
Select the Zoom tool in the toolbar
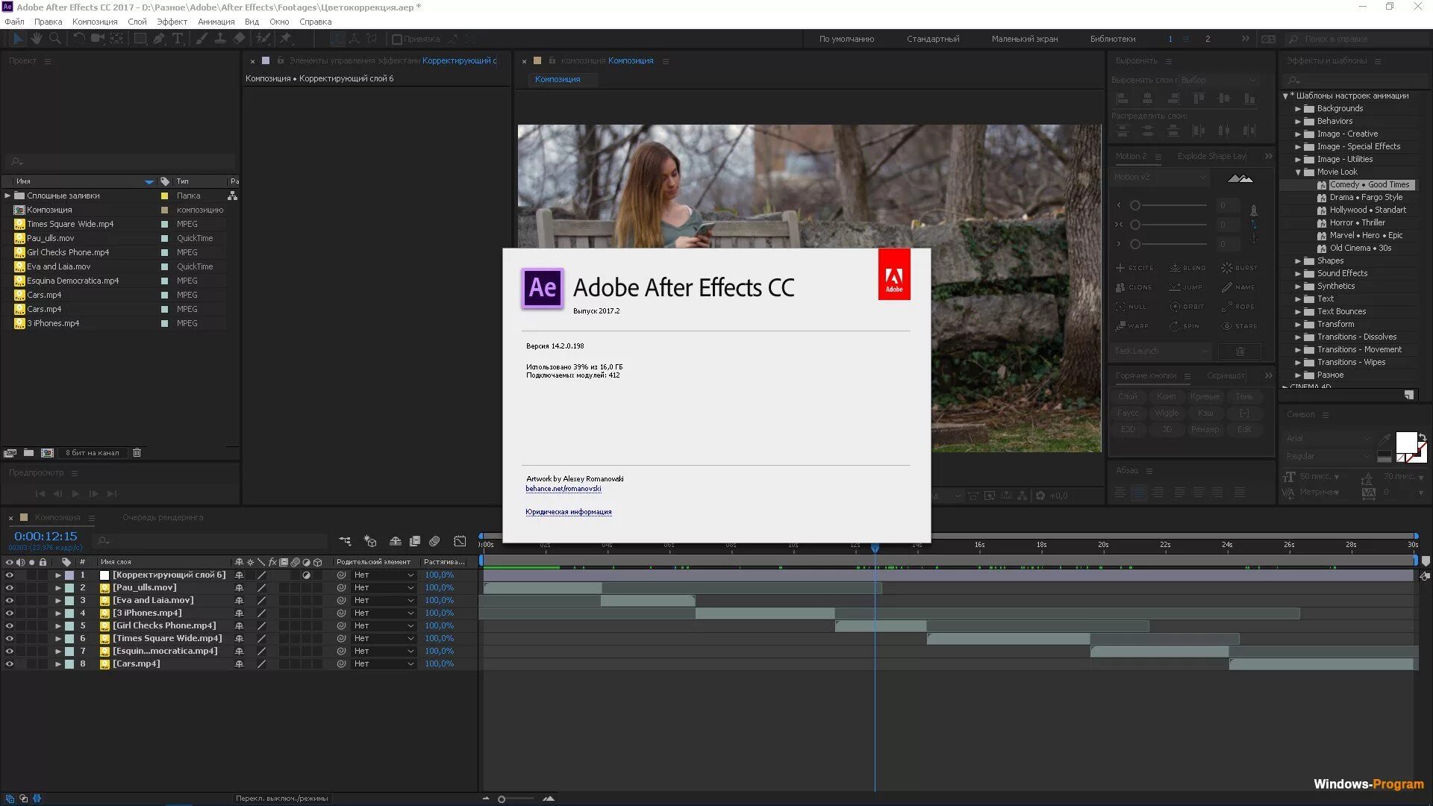55,38
